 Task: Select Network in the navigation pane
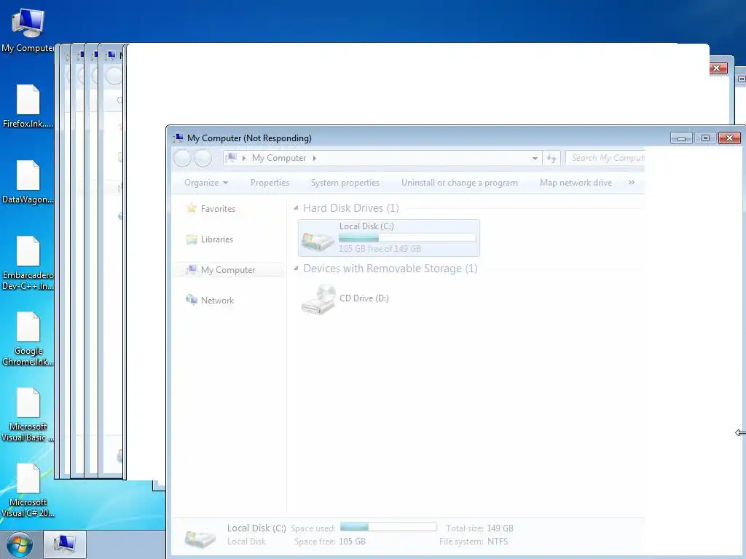[x=217, y=301]
